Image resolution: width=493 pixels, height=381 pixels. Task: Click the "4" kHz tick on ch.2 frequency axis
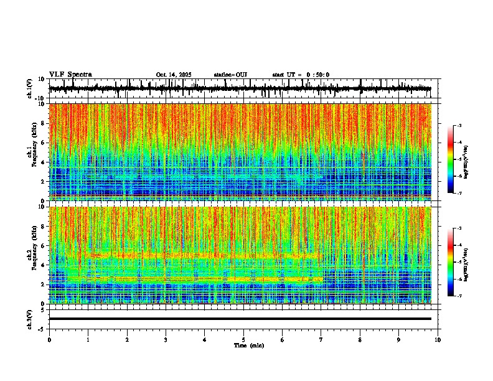click(44, 265)
